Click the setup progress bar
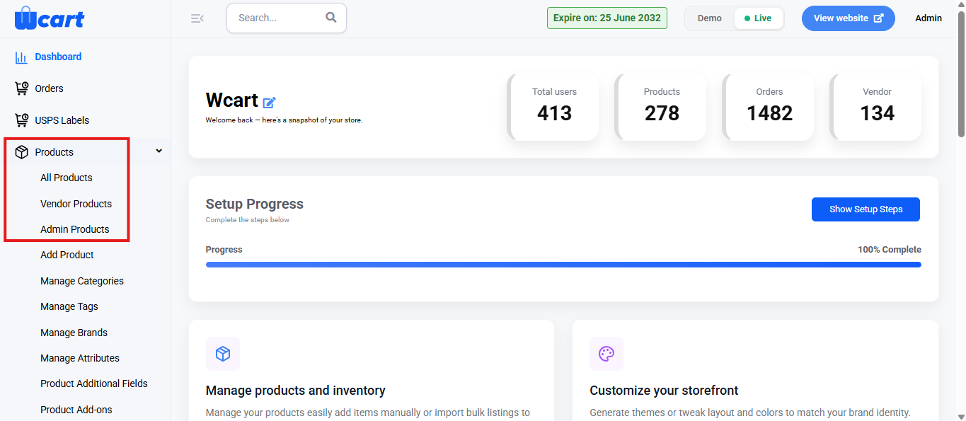Screen dimensions: 966x421 click(563, 265)
